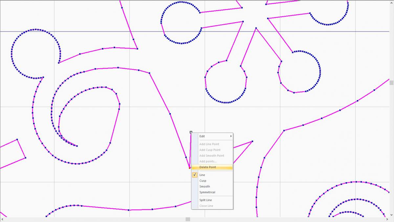Choose Delete Point from the context menu
Image resolution: width=394 pixels, height=222 pixels.
208,167
